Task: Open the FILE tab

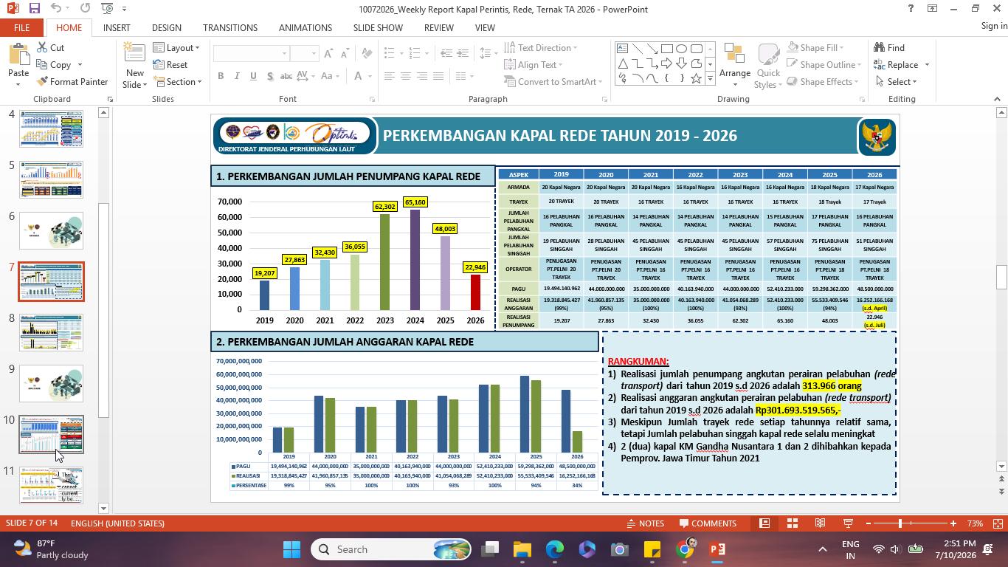Action: [x=21, y=27]
